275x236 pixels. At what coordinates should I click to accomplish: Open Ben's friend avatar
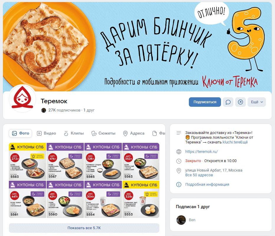coord(181,220)
